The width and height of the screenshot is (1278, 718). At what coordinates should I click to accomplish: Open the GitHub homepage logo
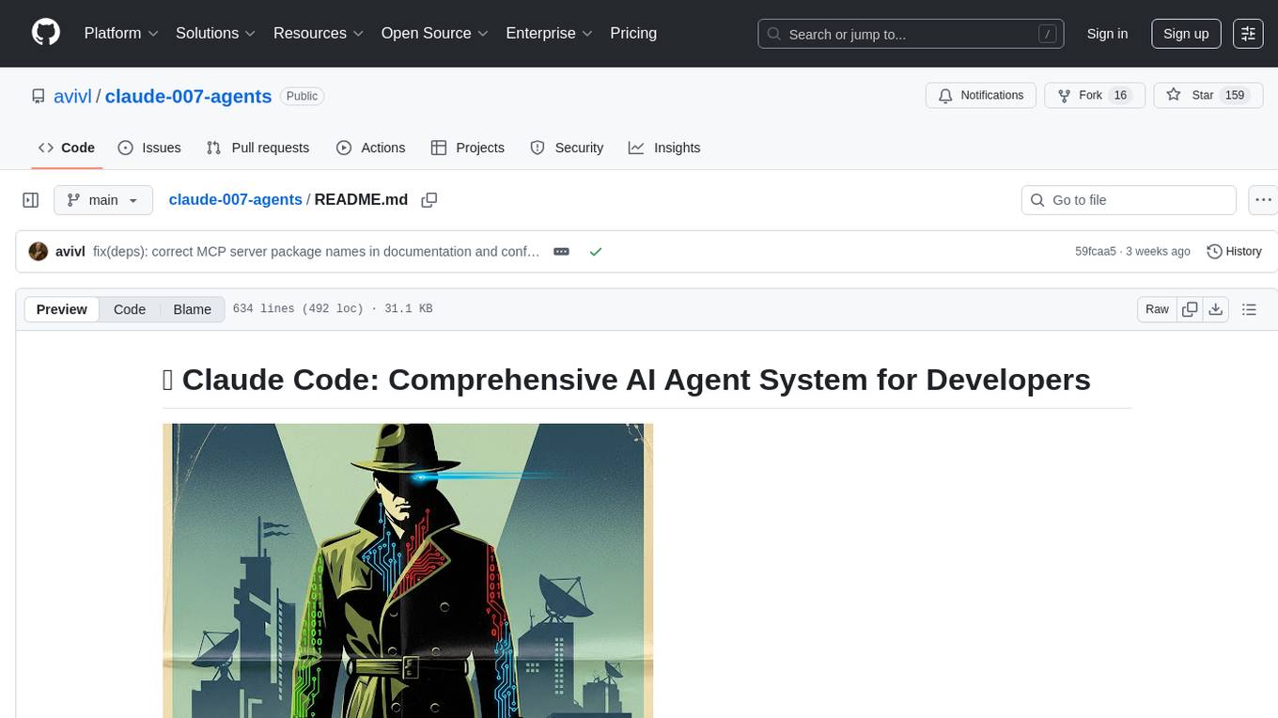pyautogui.click(x=46, y=33)
